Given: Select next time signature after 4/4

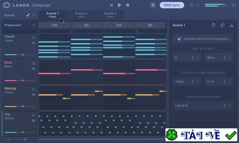Looking at the screenshot, I should (x=230, y=81).
